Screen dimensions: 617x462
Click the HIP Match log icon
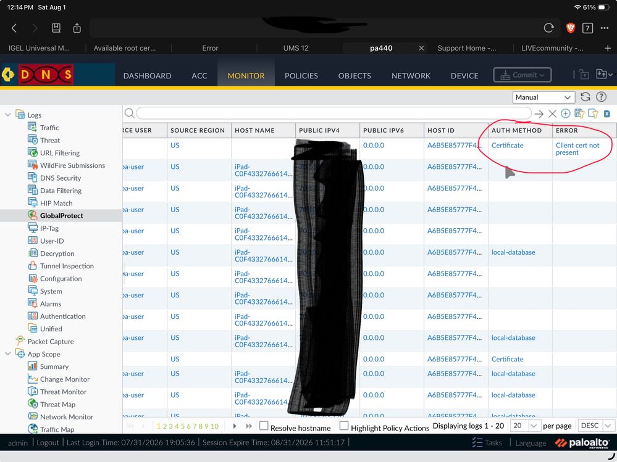pyautogui.click(x=33, y=203)
